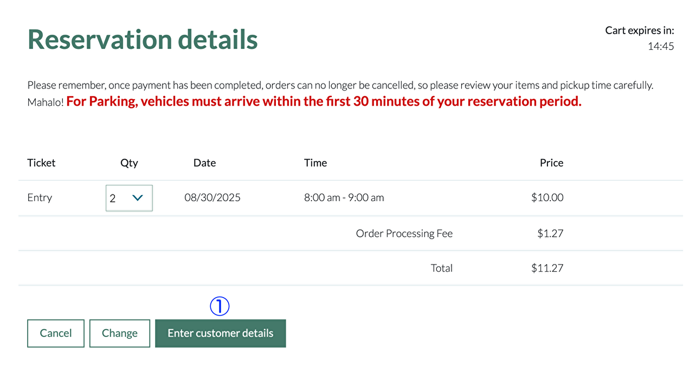Click the Time column header
Screen dimensions: 696x366
coord(315,163)
